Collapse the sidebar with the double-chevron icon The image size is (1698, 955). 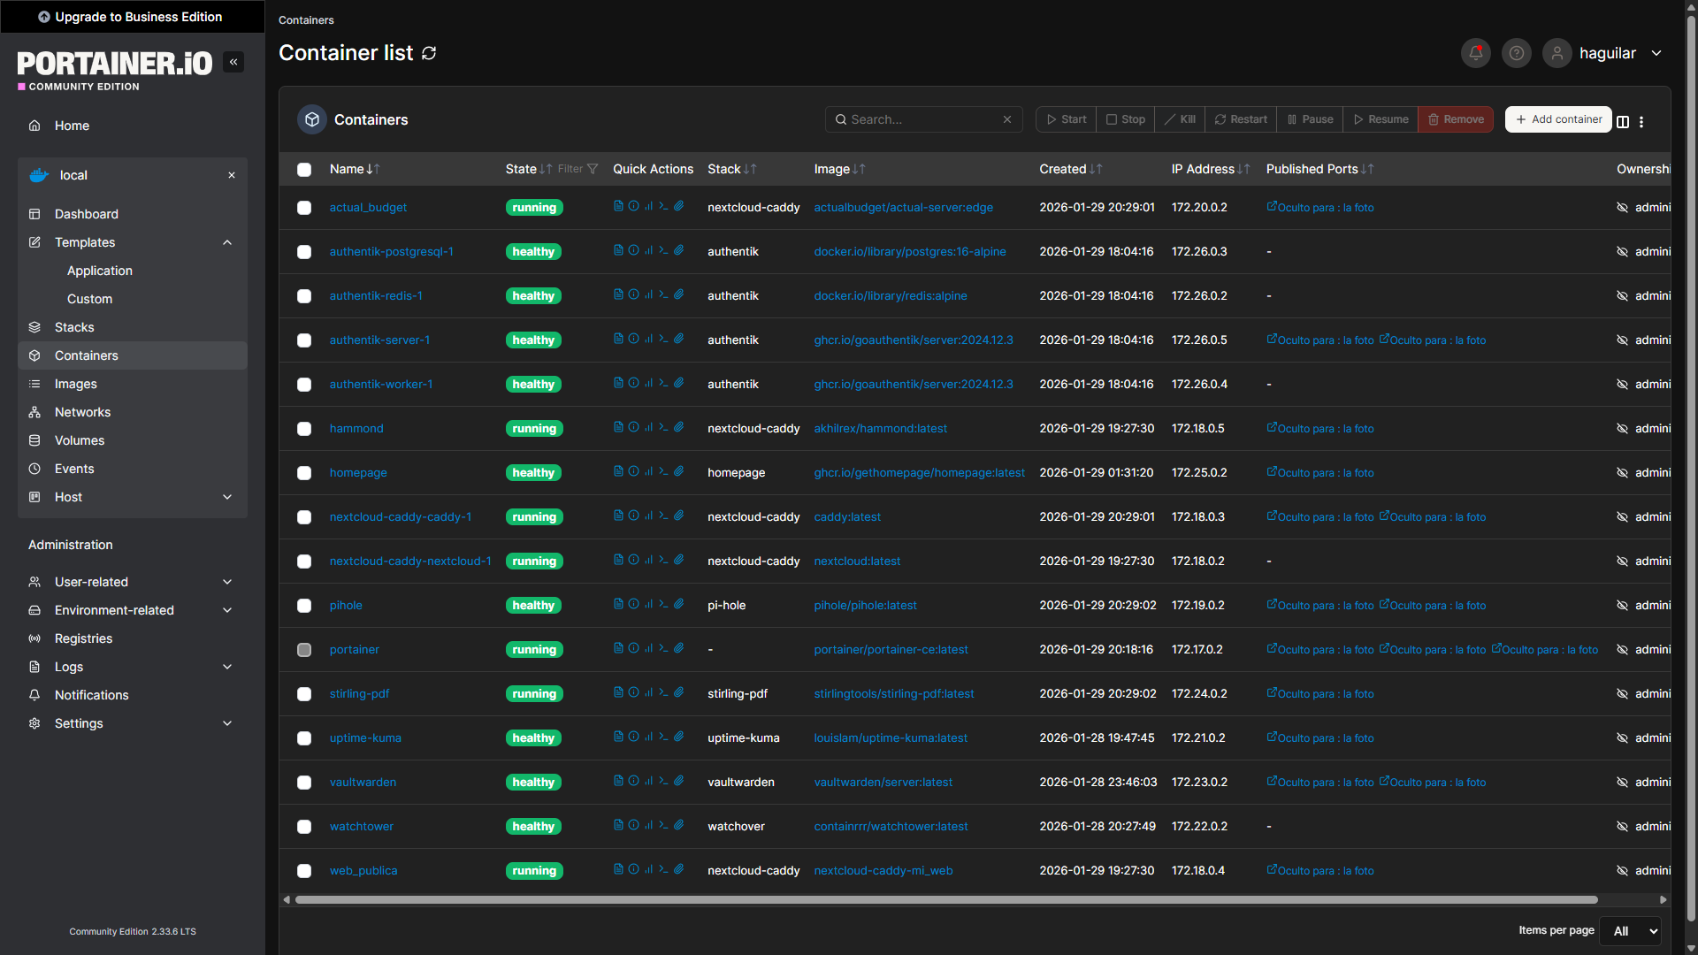(x=233, y=62)
